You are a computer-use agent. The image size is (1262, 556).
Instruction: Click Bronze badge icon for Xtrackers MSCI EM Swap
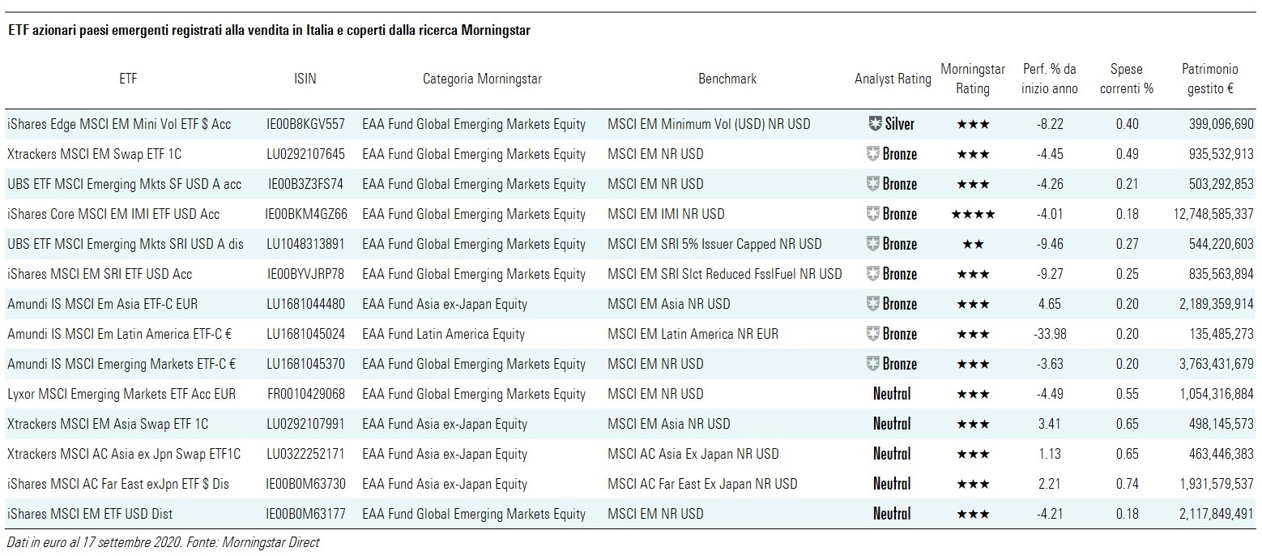872,154
